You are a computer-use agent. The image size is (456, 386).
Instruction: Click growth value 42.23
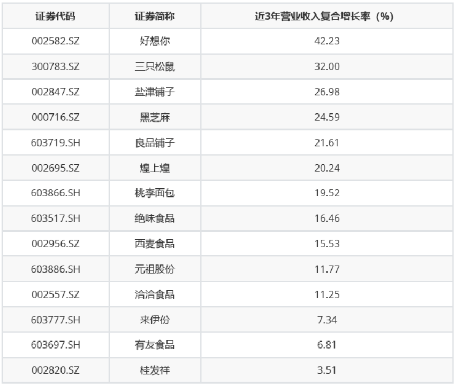tap(327, 41)
